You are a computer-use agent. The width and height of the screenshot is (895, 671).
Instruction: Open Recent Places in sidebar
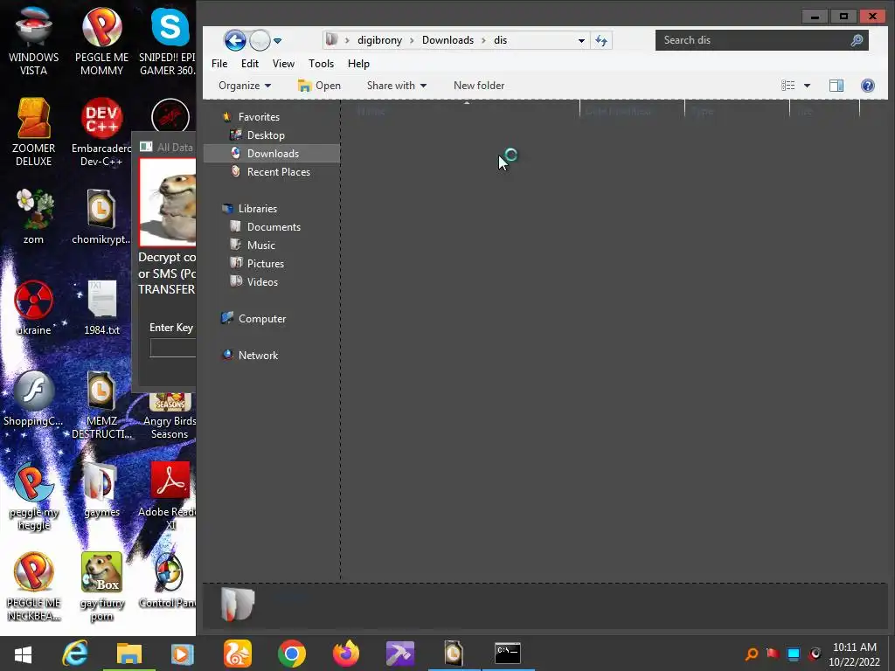(x=278, y=172)
